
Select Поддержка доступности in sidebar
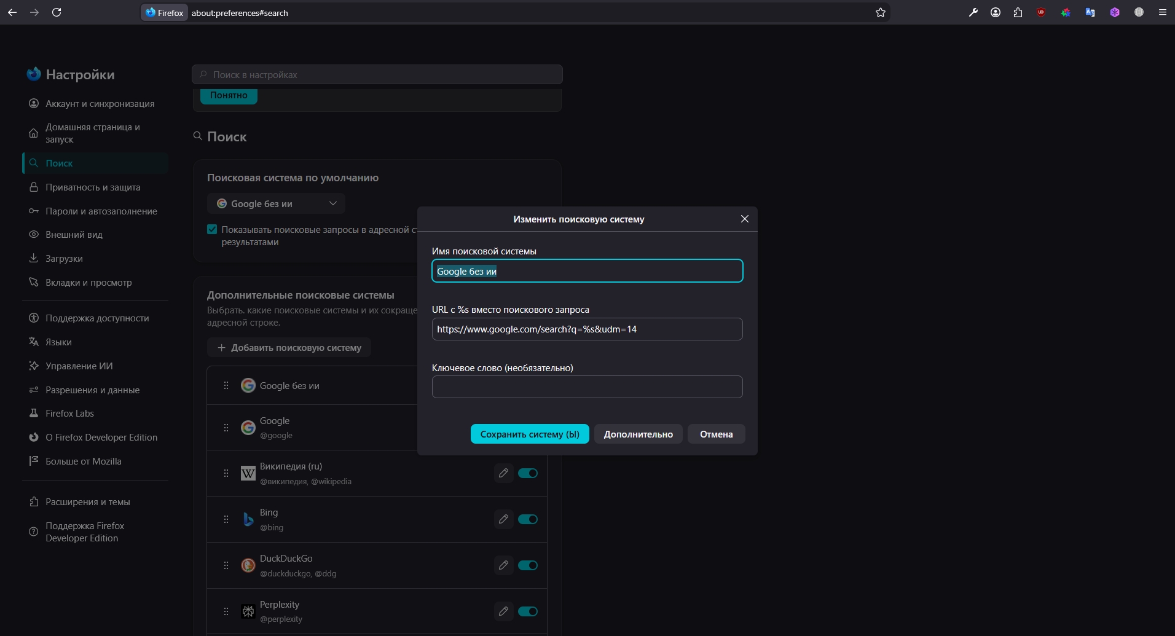95,318
